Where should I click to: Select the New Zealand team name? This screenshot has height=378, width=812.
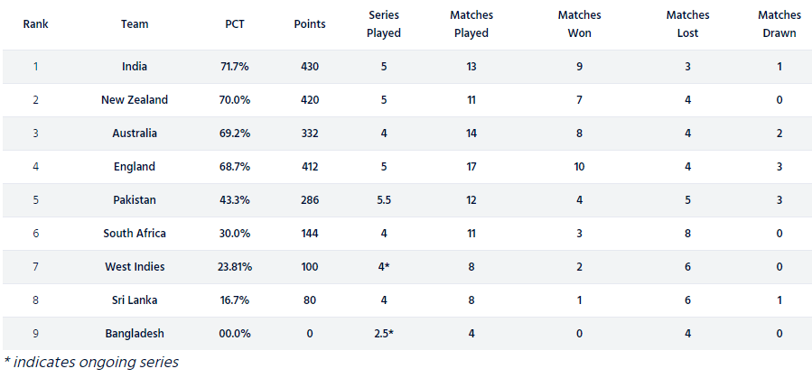135,100
